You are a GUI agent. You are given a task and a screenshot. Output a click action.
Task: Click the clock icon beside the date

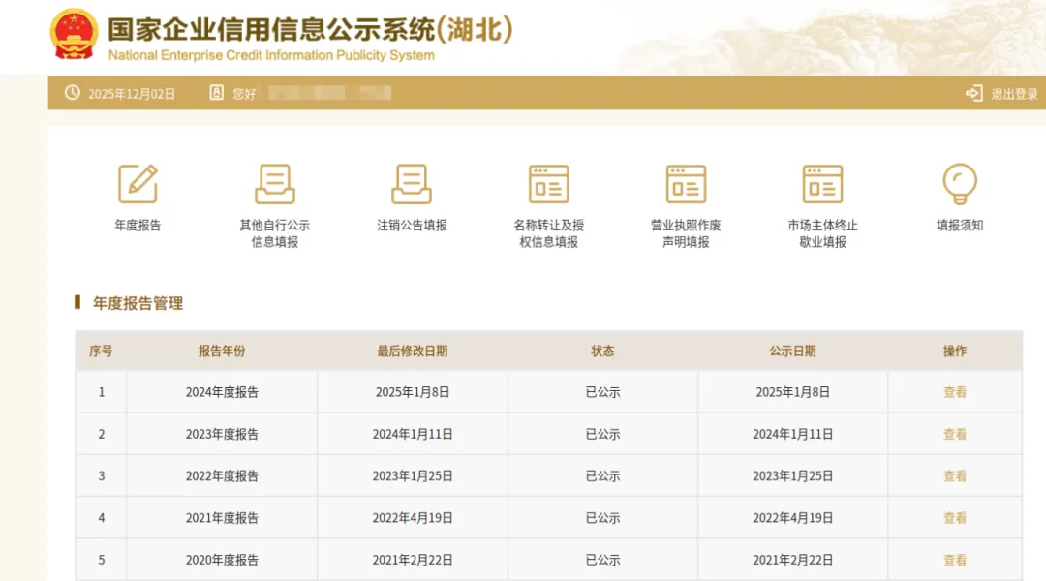(x=72, y=93)
